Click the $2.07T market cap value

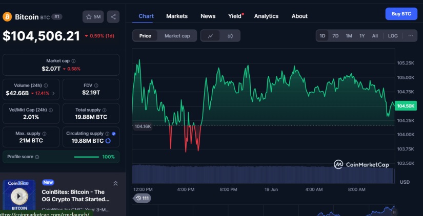point(51,69)
